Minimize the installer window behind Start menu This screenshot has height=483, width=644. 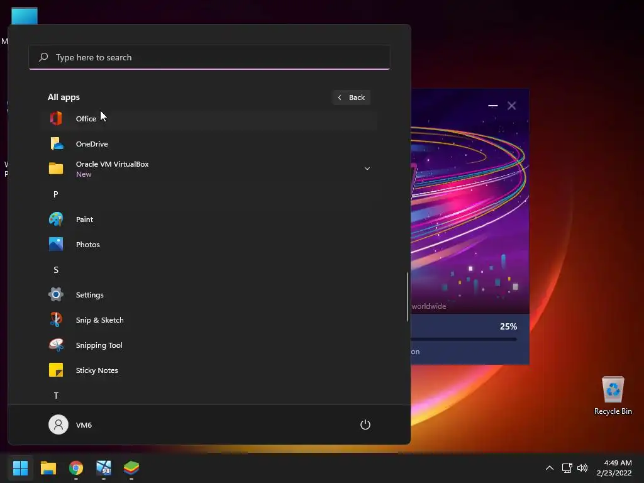(493, 106)
